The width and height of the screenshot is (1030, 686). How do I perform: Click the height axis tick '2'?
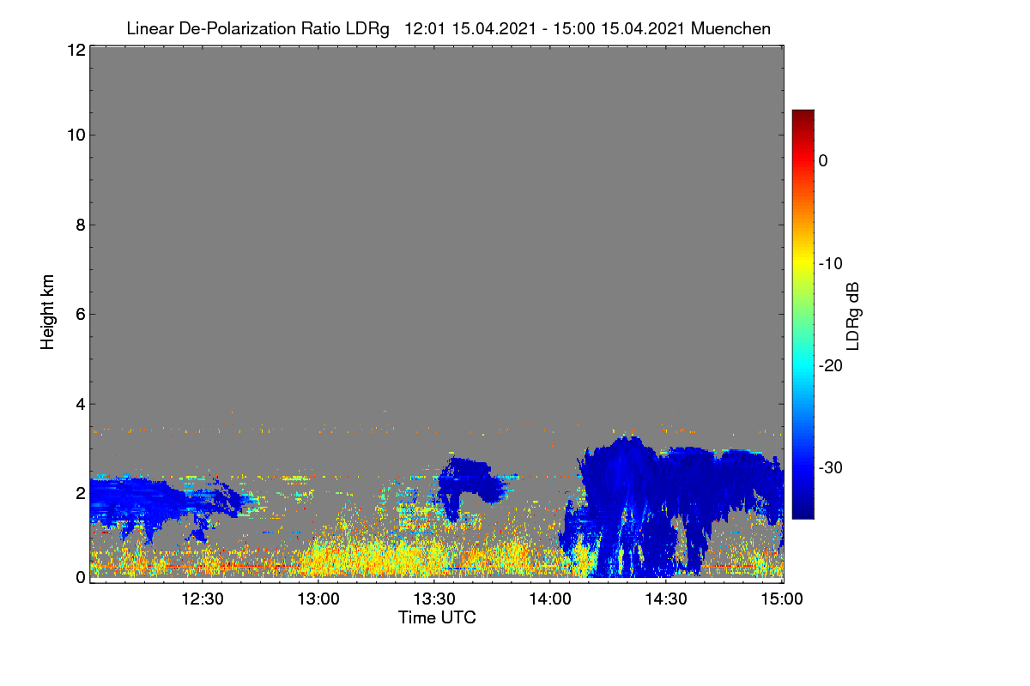point(80,493)
